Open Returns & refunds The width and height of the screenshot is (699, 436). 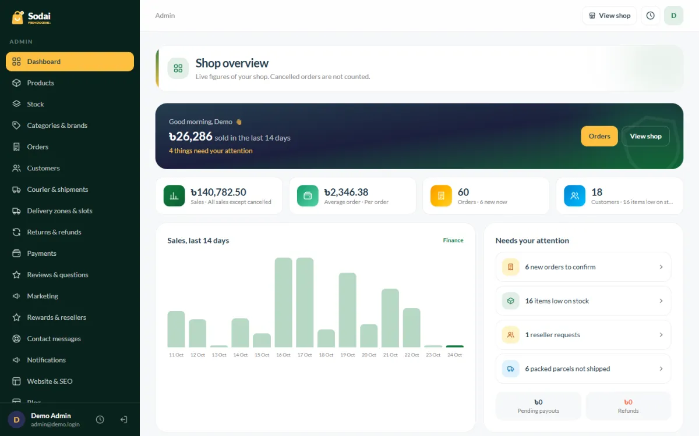[70, 232]
